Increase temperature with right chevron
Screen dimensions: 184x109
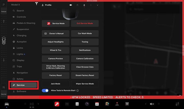tap(38, 104)
